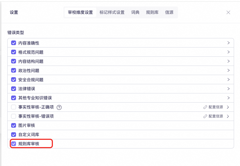
Task: Expand the 其他专业知识错误 row chevron
Action: pos(228,98)
